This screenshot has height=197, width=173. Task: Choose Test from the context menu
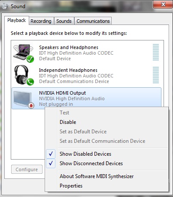[x=106, y=113]
